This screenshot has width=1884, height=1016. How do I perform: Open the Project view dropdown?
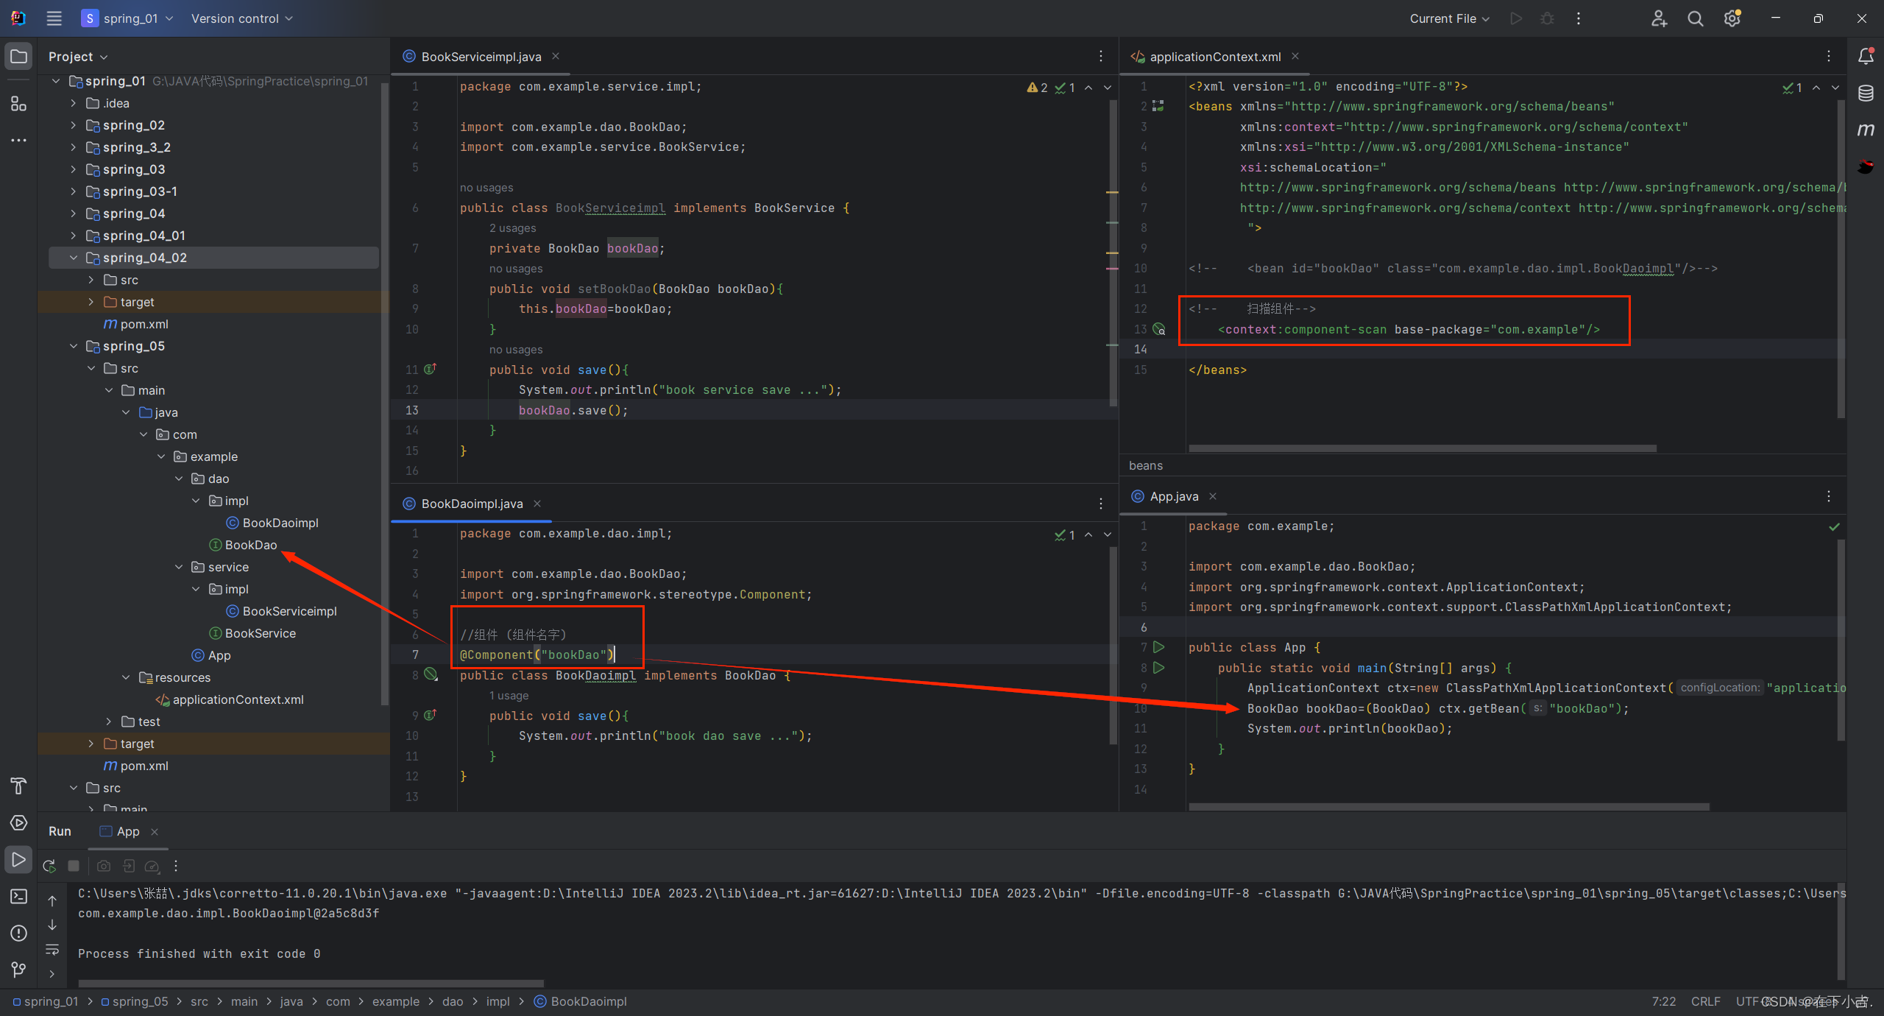78,57
